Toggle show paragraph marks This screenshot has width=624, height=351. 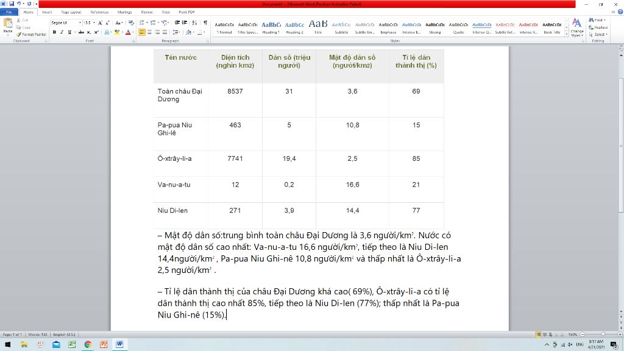[205, 23]
